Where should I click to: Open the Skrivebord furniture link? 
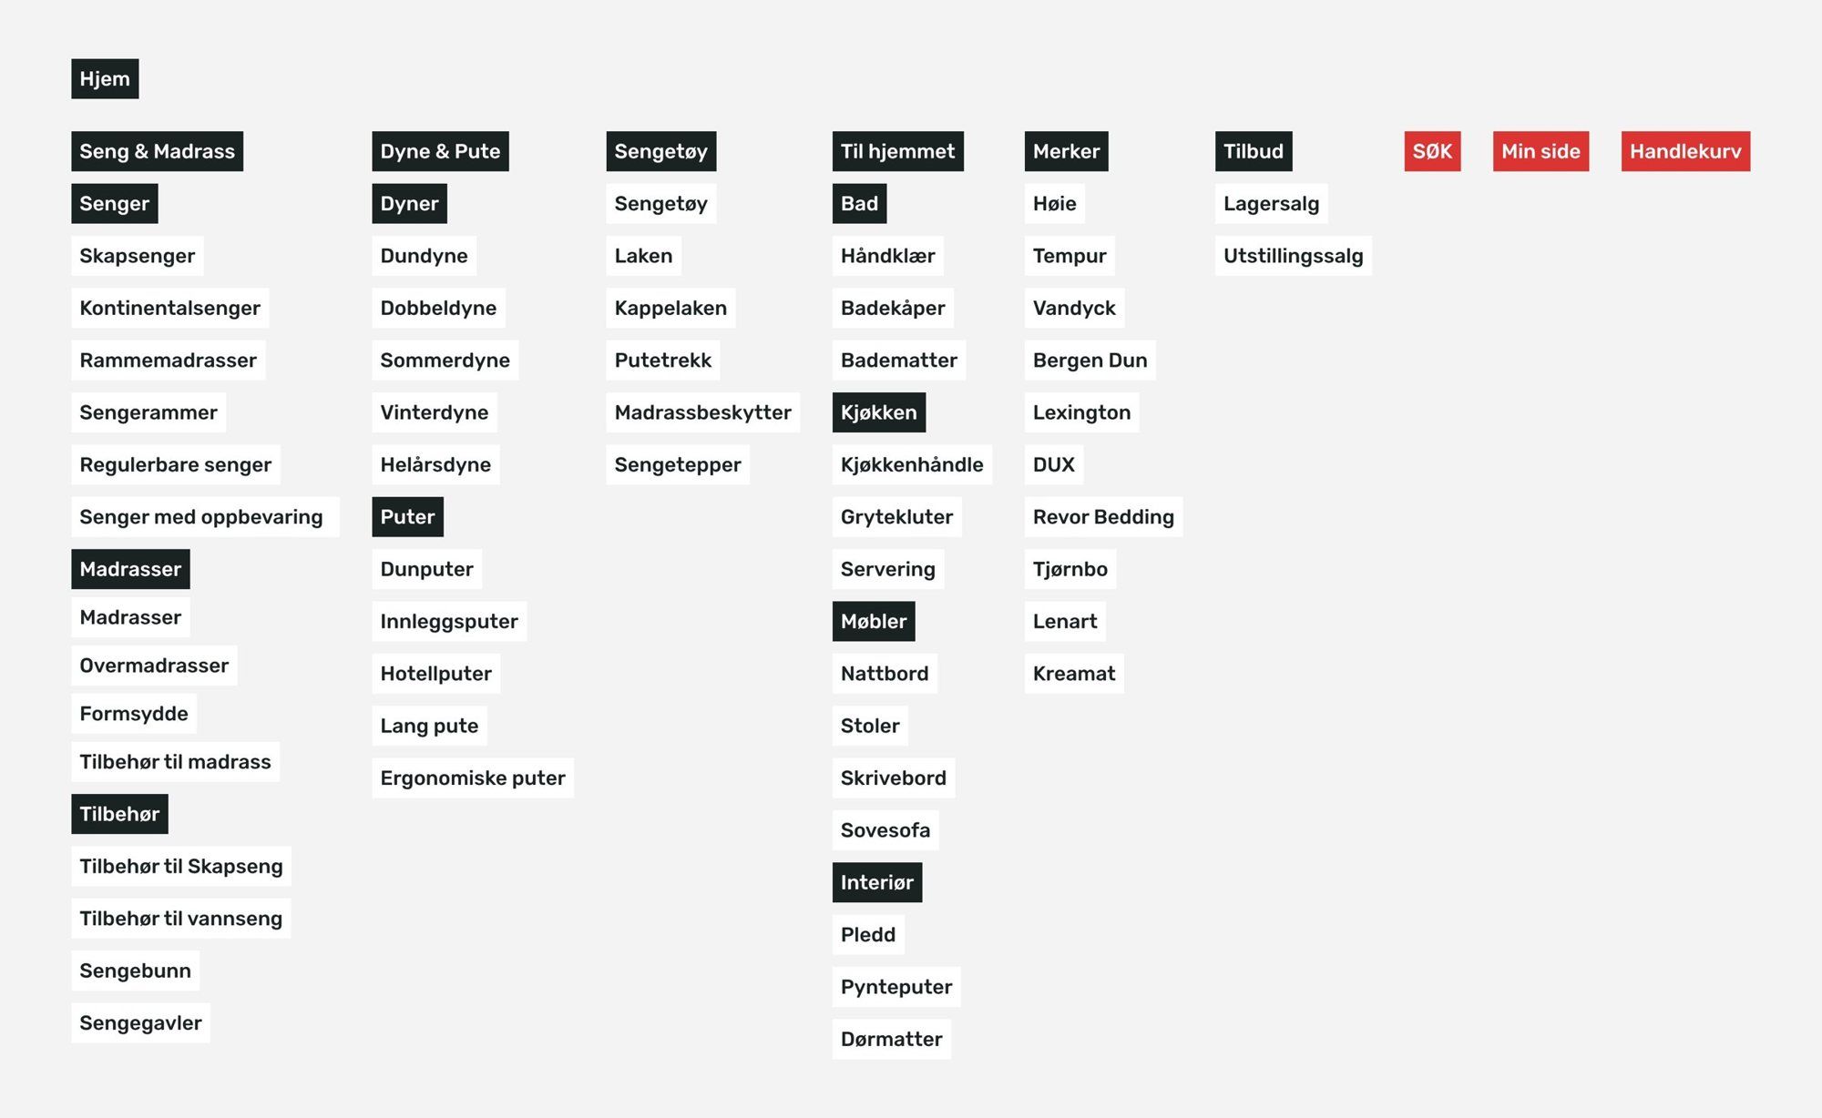point(893,778)
